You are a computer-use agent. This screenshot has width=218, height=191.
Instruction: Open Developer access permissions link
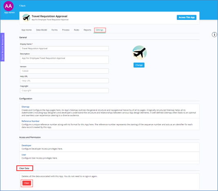[27, 145]
